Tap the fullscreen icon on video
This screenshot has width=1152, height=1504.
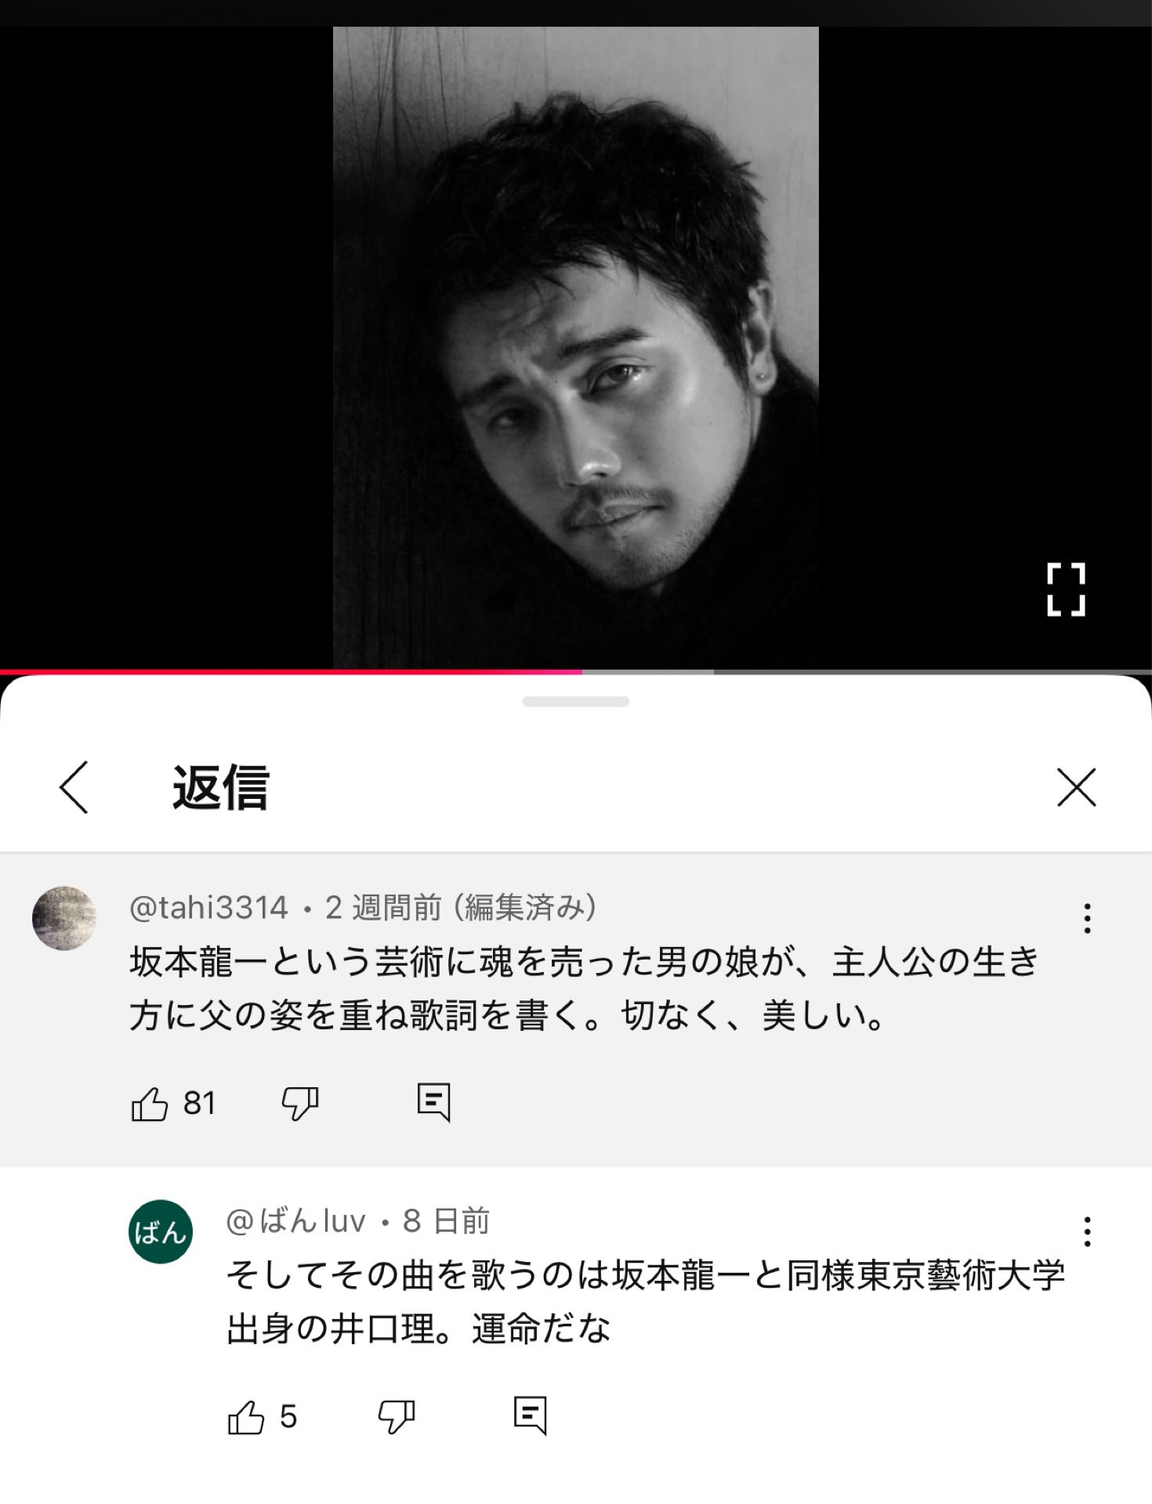(x=1066, y=589)
